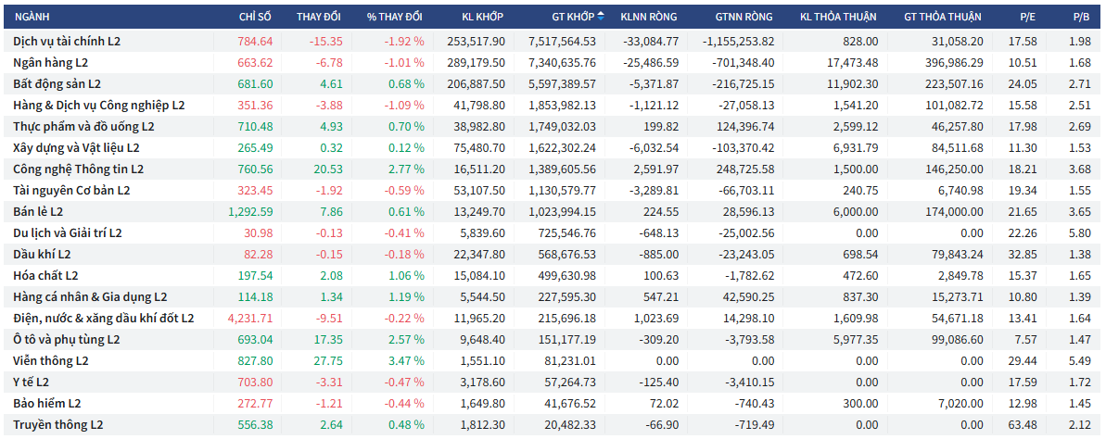
Task: Sort by the KLNN RÒNG column header
Action: (649, 17)
